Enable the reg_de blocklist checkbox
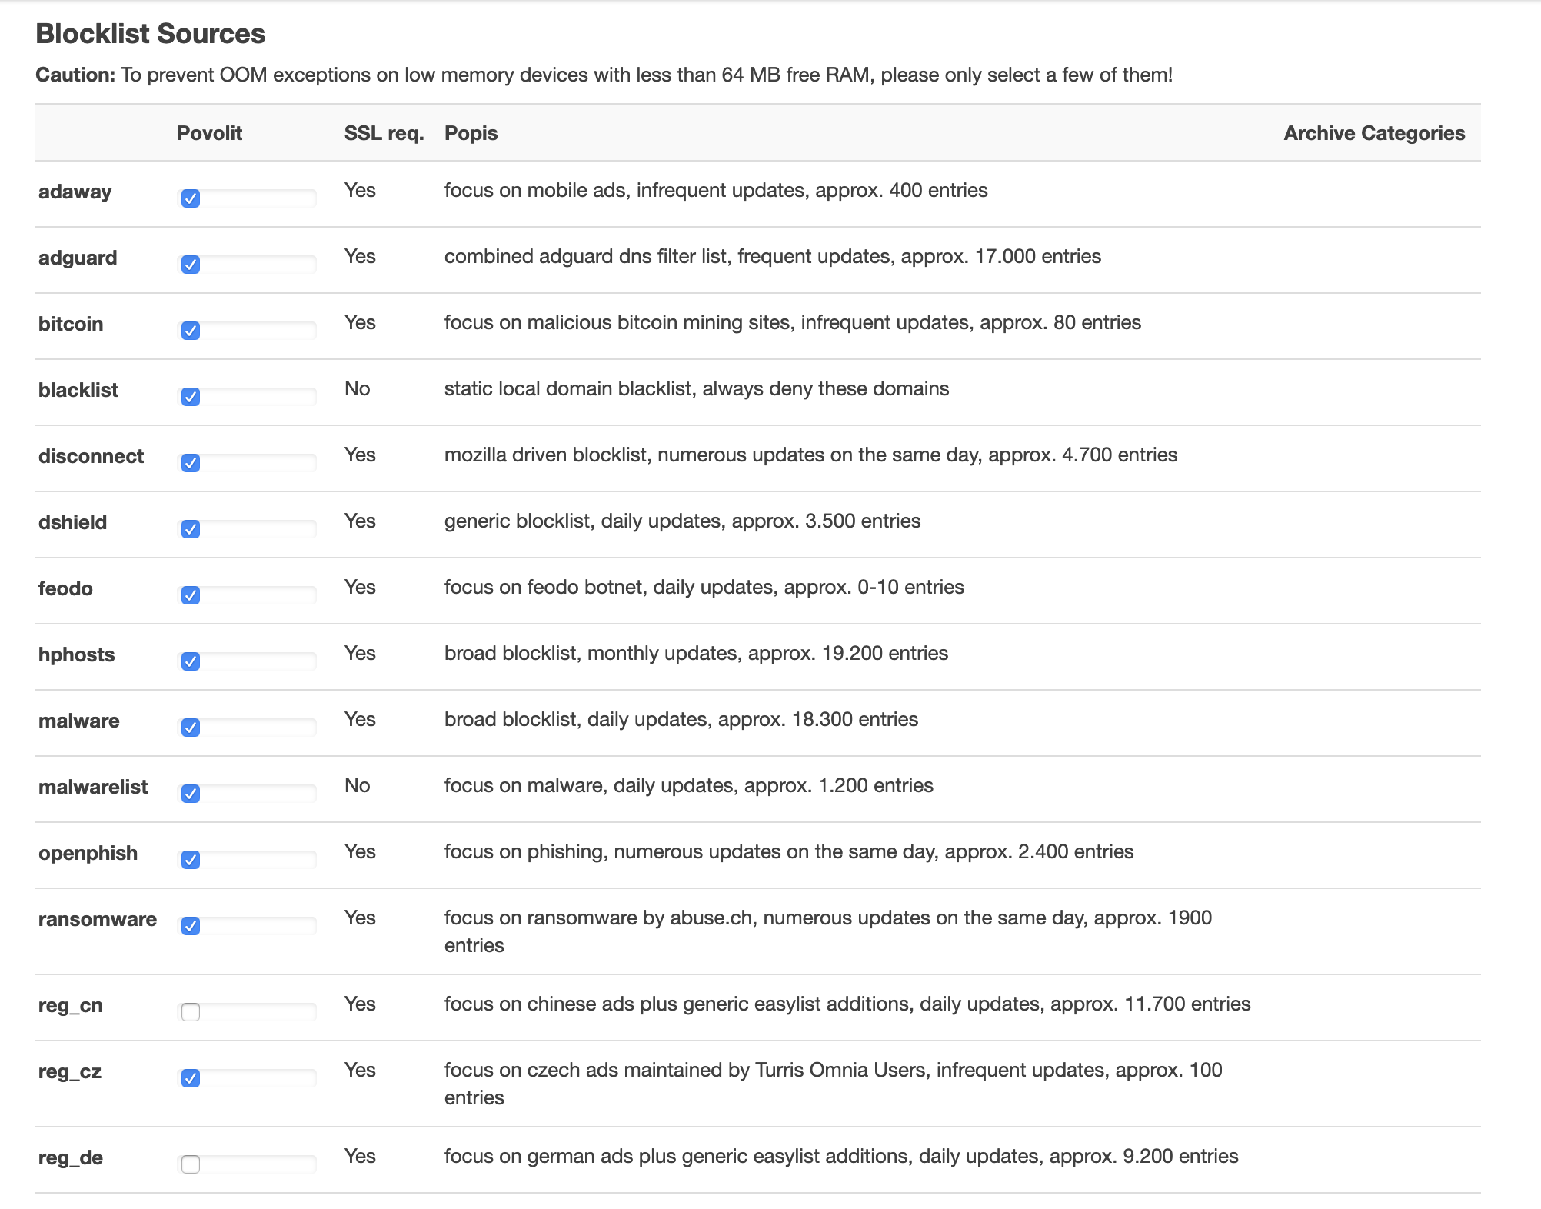This screenshot has width=1541, height=1209. (x=191, y=1164)
